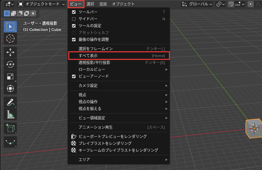Select the Add Cube tool
Viewport: 262px width, 170px height.
pyautogui.click(x=10, y=128)
